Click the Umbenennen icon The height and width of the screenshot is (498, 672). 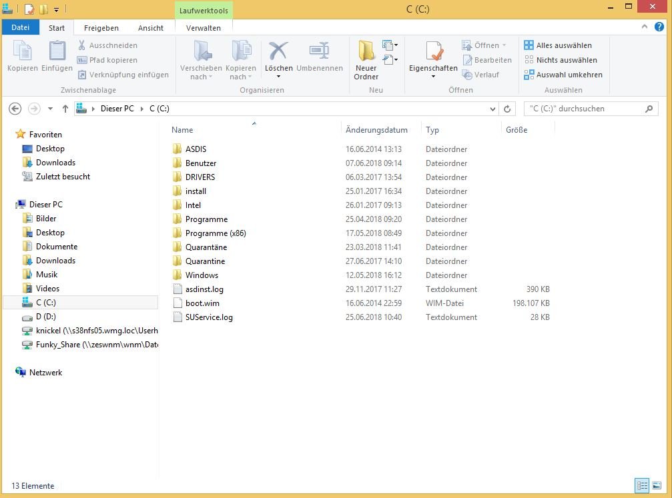[319, 51]
